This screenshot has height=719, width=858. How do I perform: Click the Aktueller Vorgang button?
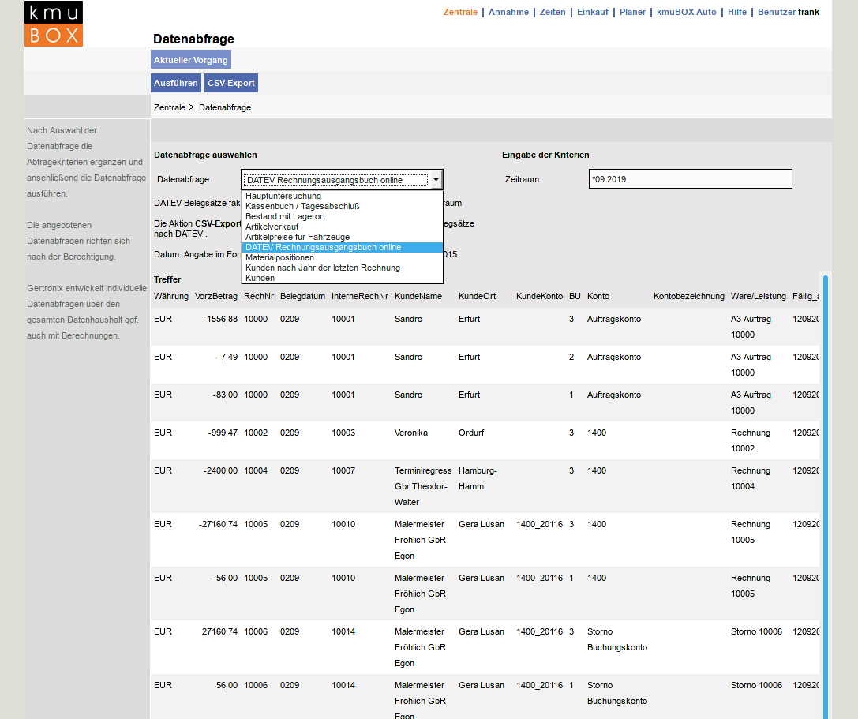191,60
